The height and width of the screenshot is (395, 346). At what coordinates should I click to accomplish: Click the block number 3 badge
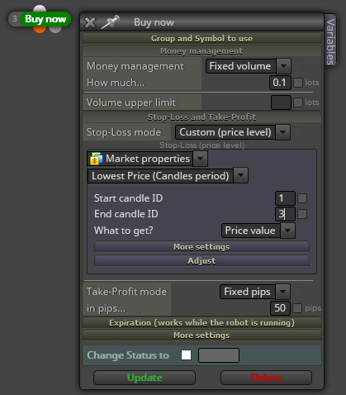point(15,19)
